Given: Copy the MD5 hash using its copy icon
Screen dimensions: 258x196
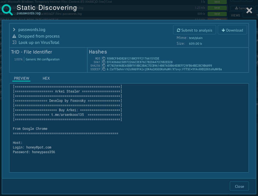Looking at the screenshot, I should click(104, 58).
